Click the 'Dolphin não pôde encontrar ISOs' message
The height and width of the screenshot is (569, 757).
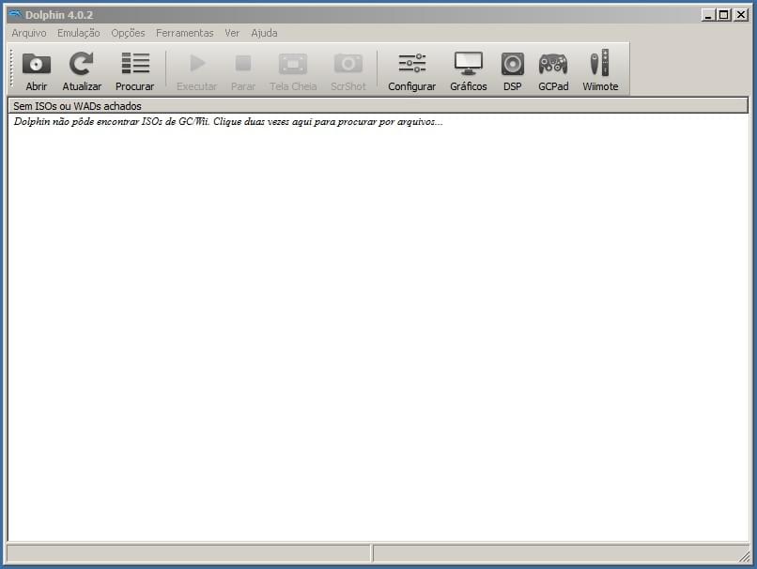pyautogui.click(x=228, y=122)
